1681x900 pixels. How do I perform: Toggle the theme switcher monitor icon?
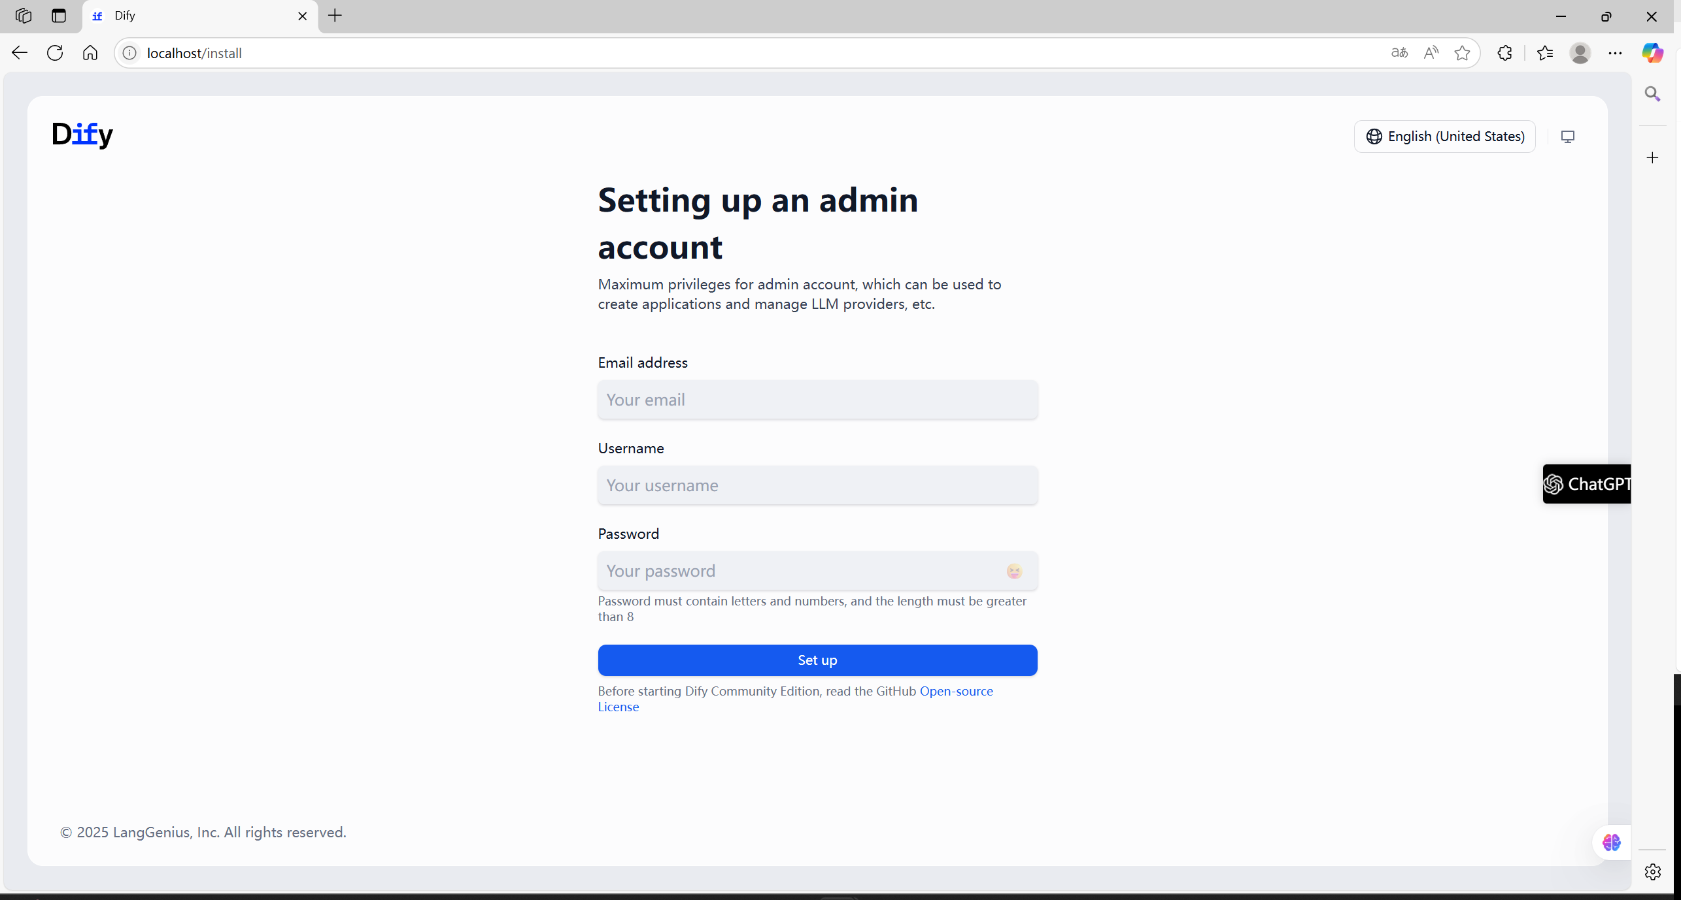1567,137
